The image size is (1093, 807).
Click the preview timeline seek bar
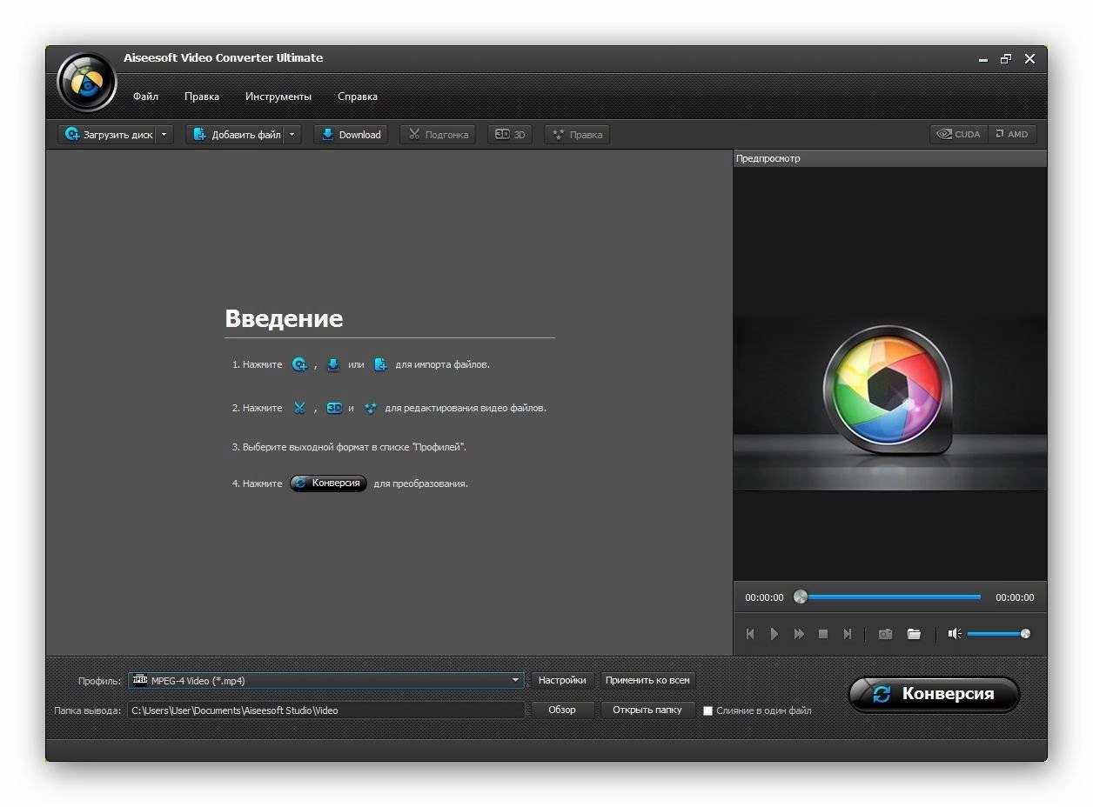pyautogui.click(x=888, y=597)
